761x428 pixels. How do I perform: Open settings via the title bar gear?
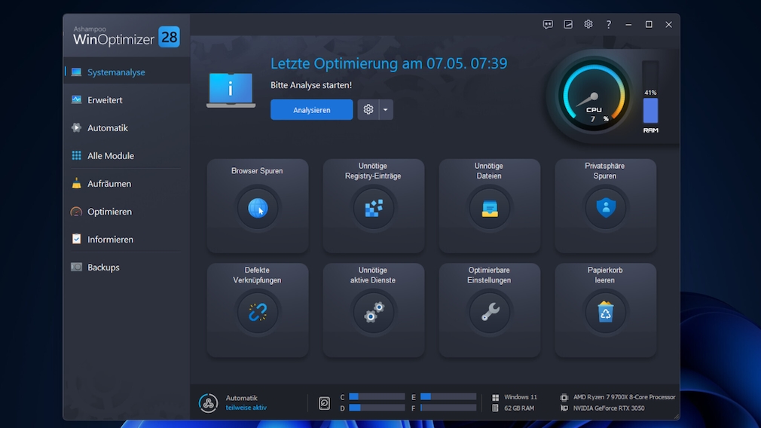[x=588, y=24]
